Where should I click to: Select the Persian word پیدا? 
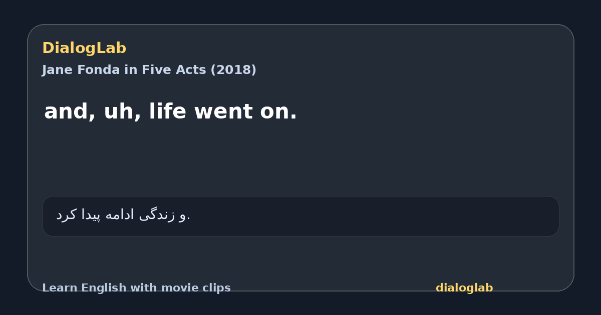pos(91,215)
